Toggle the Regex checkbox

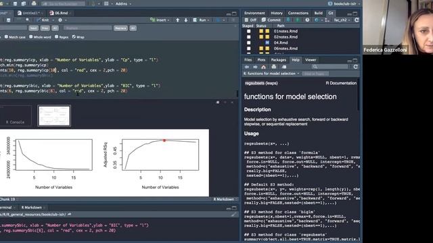point(57,36)
